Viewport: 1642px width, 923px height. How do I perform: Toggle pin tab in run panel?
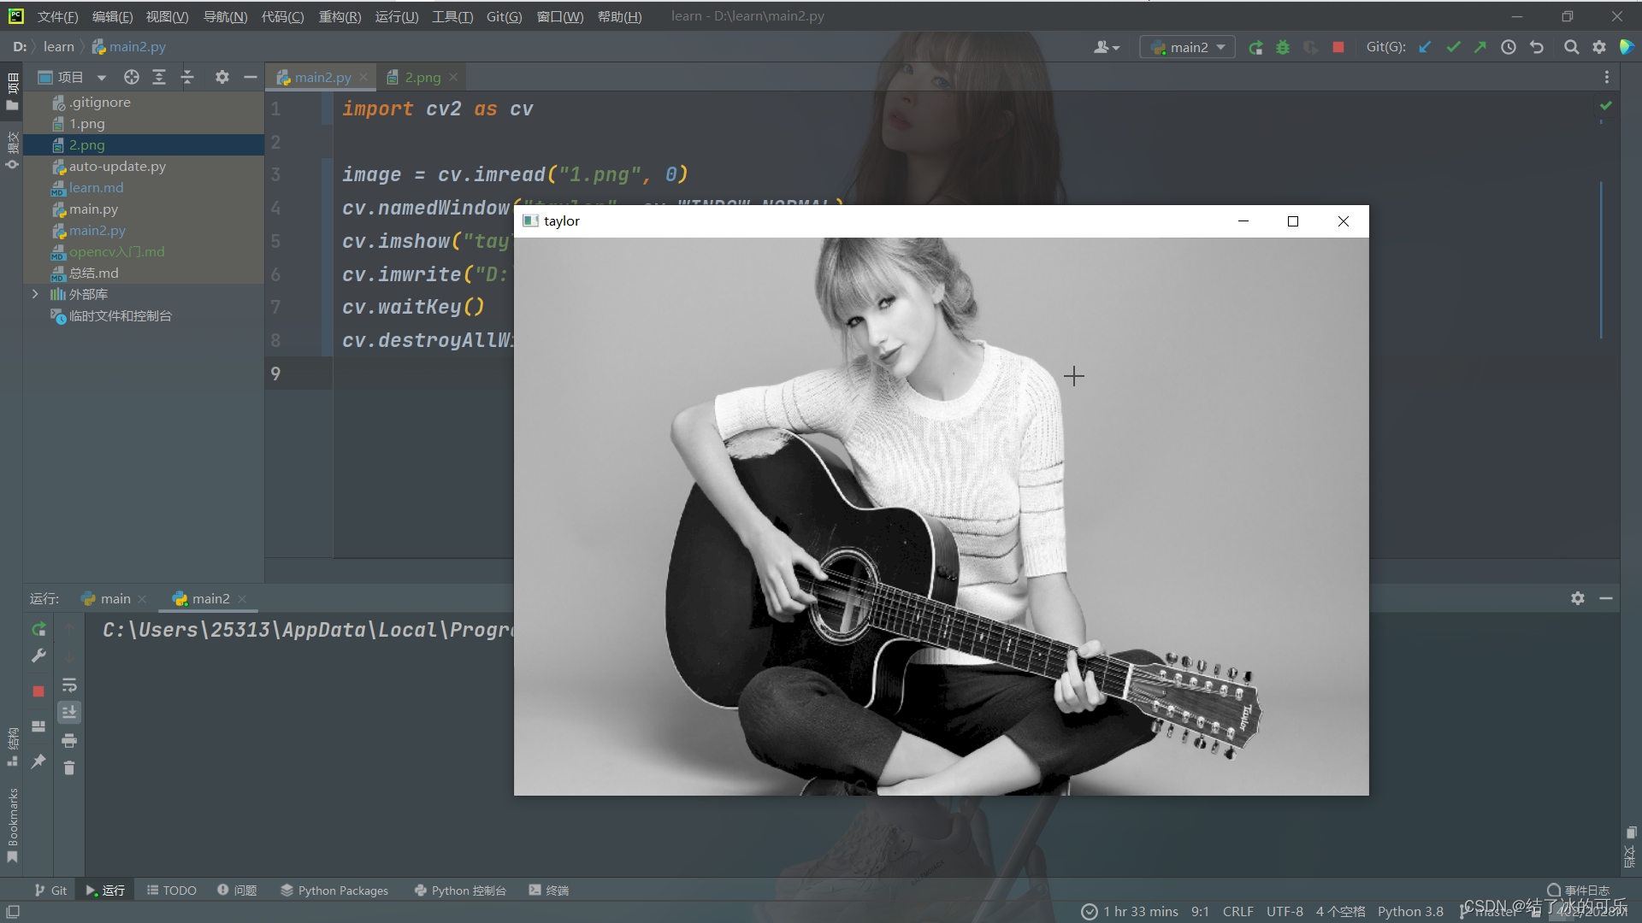pos(38,761)
